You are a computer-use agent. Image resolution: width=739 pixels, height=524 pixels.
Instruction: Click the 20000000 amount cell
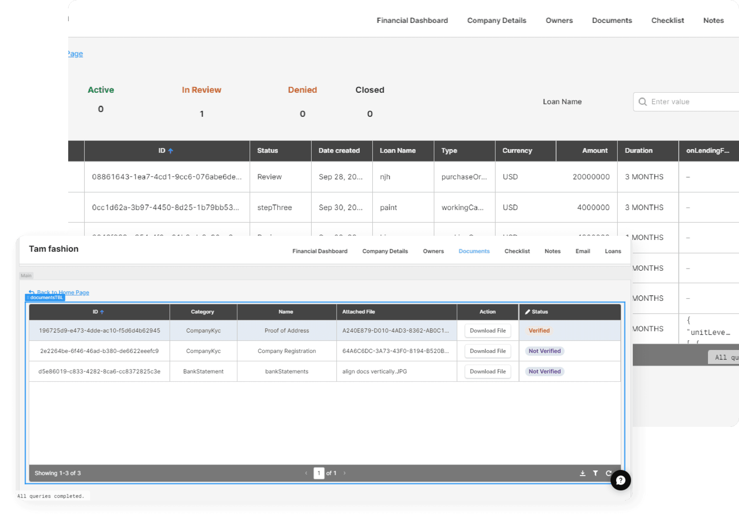pyautogui.click(x=586, y=177)
